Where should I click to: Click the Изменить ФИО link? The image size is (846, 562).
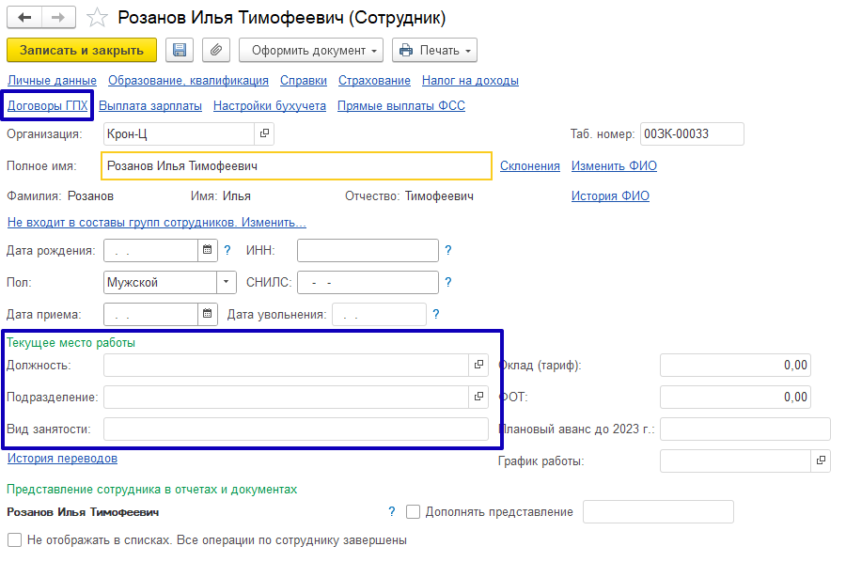pyautogui.click(x=614, y=166)
